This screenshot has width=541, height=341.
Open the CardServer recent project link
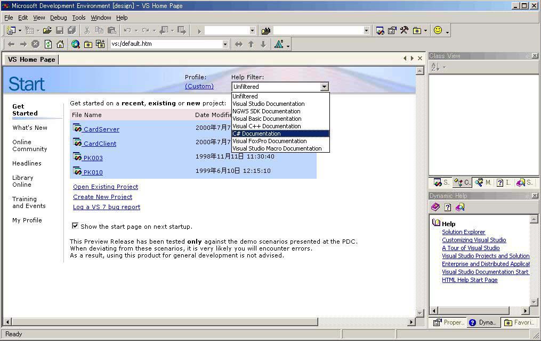coord(101,129)
